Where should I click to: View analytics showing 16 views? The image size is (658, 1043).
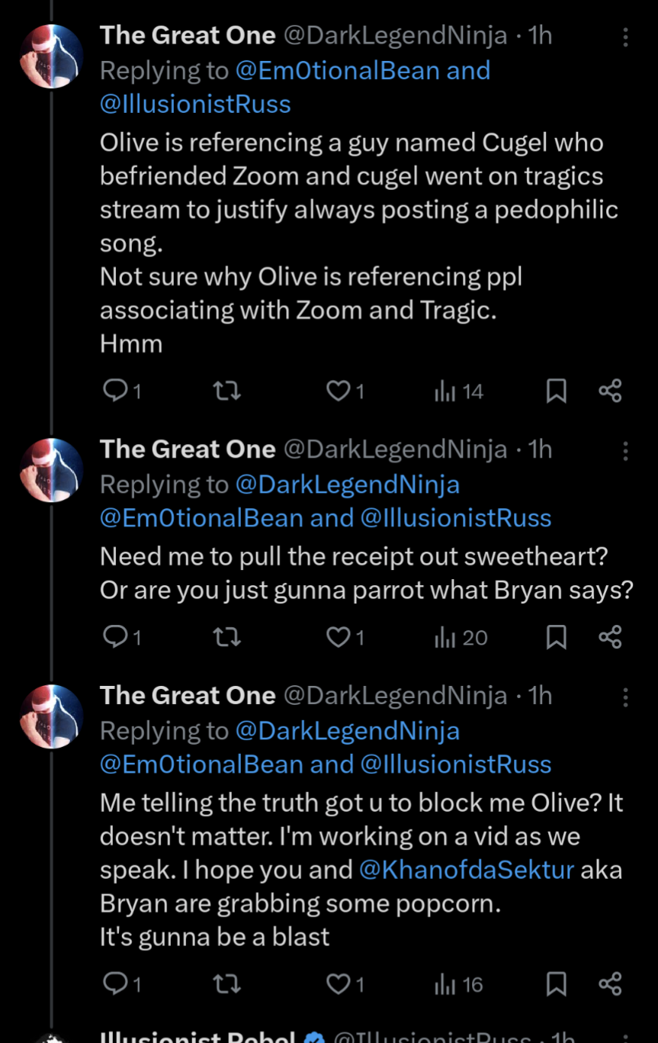pyautogui.click(x=459, y=984)
